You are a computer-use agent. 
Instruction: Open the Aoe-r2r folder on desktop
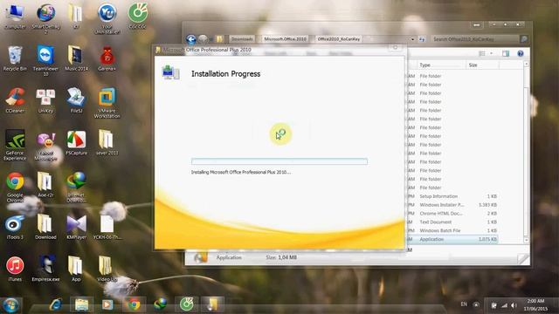pos(45,185)
